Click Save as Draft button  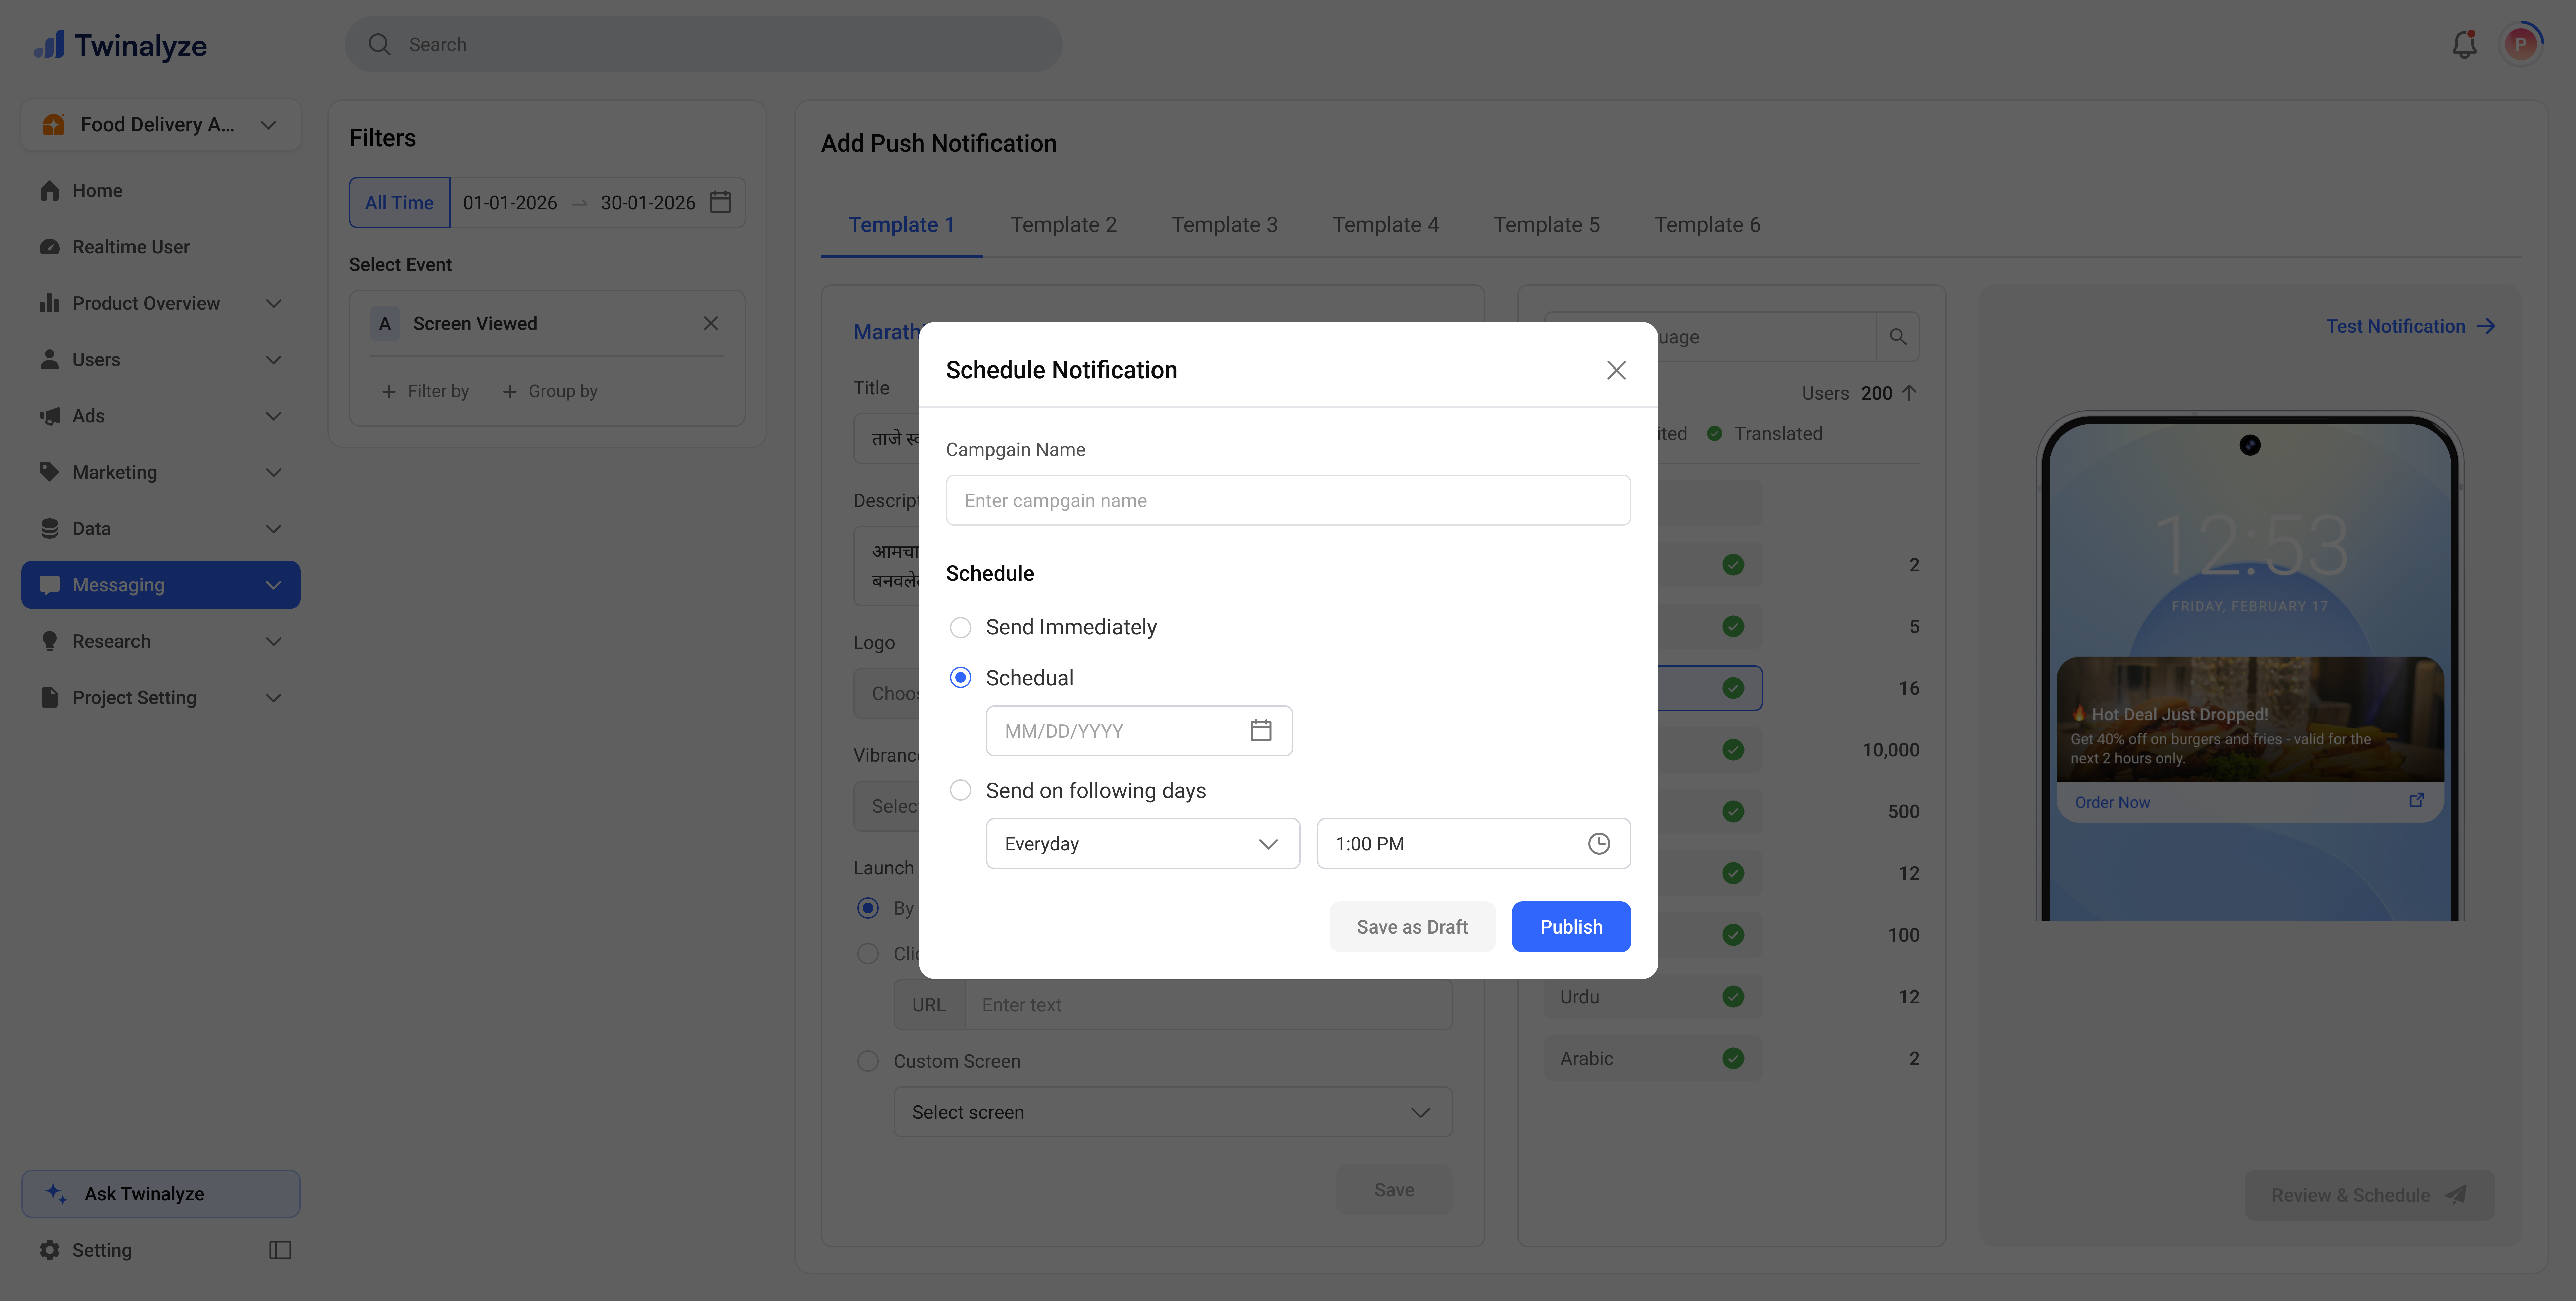click(1412, 927)
